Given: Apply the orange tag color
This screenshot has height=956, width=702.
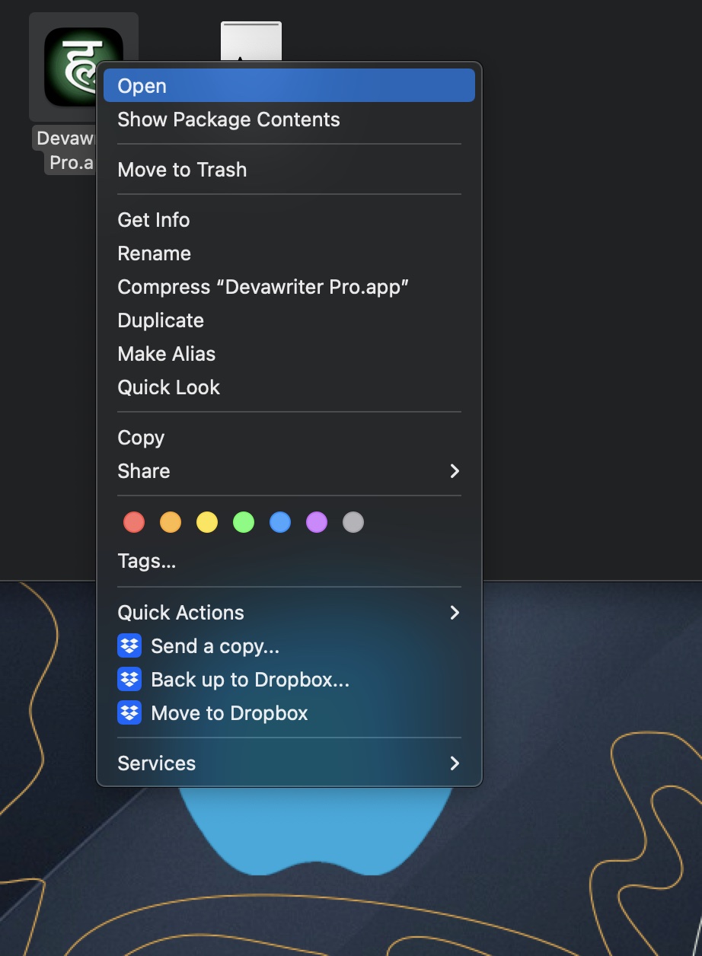Looking at the screenshot, I should point(171,522).
